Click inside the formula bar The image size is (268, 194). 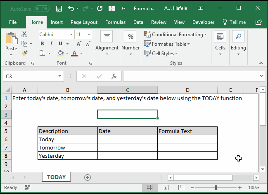coord(191,76)
